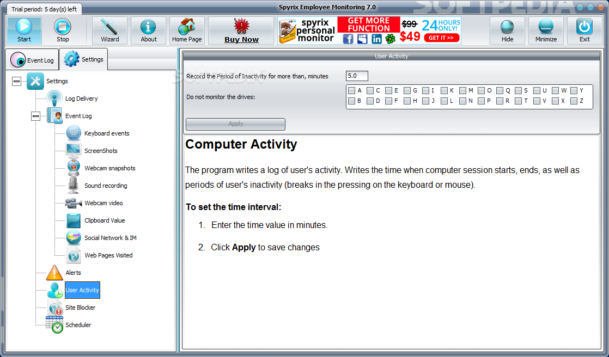This screenshot has height=357, width=609.
Task: Toggle drive M checkbox
Action: pyautogui.click(x=462, y=90)
